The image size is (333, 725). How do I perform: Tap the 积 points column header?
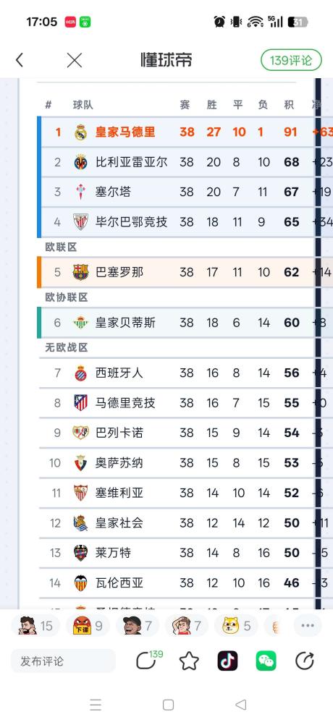pos(289,105)
